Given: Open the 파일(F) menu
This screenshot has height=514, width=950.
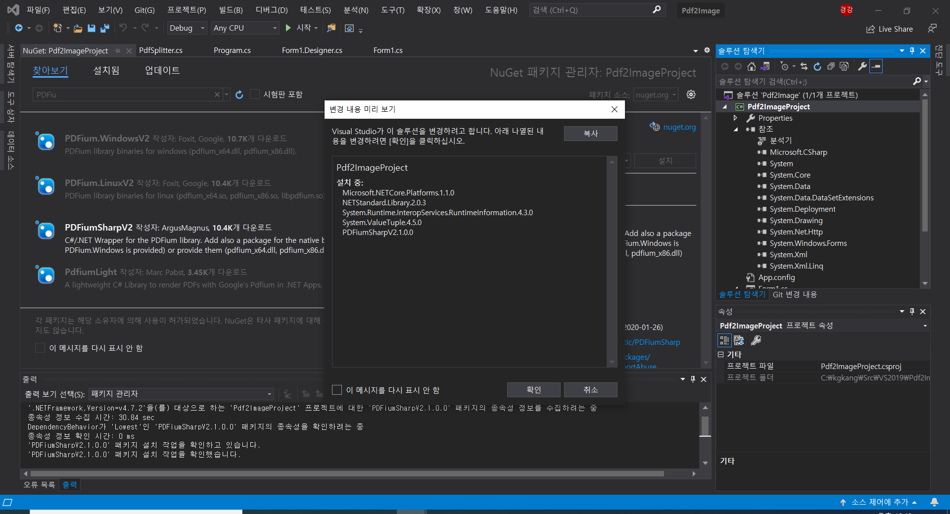Looking at the screenshot, I should click(x=38, y=10).
